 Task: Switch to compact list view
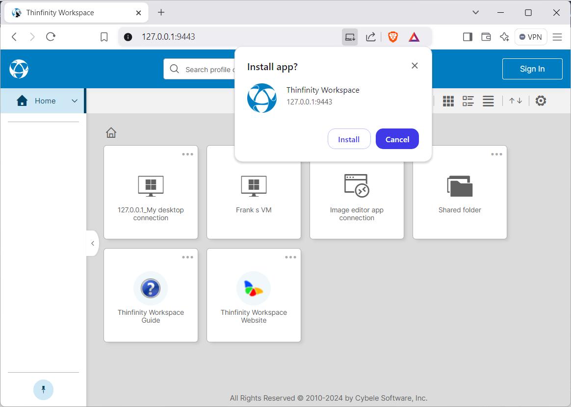(488, 101)
